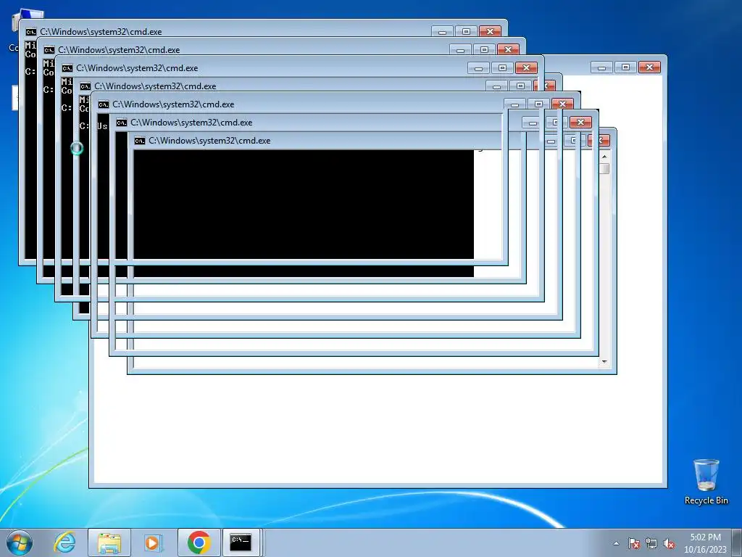Screen dimensions: 742x557
Task: Minimize the uppermost-left cmd.exe window
Action: pyautogui.click(x=442, y=31)
